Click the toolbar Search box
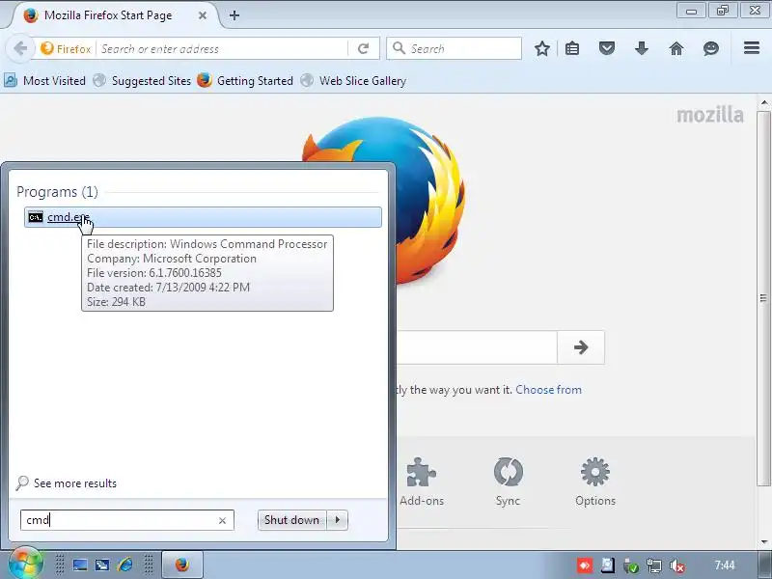 454,48
